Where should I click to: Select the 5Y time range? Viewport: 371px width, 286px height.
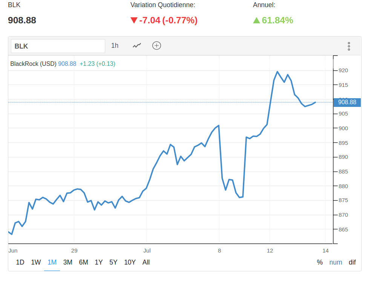point(113,262)
